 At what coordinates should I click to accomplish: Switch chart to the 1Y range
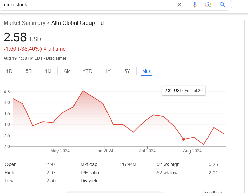pos(108,71)
